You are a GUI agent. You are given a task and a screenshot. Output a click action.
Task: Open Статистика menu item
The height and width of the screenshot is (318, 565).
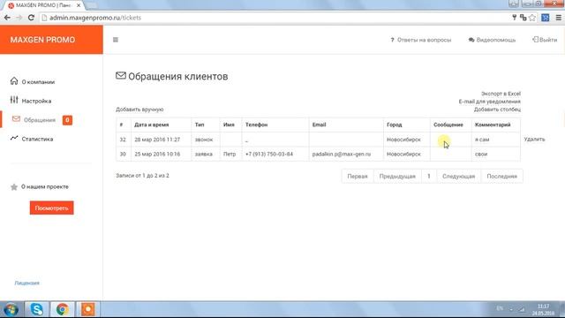pyautogui.click(x=37, y=139)
